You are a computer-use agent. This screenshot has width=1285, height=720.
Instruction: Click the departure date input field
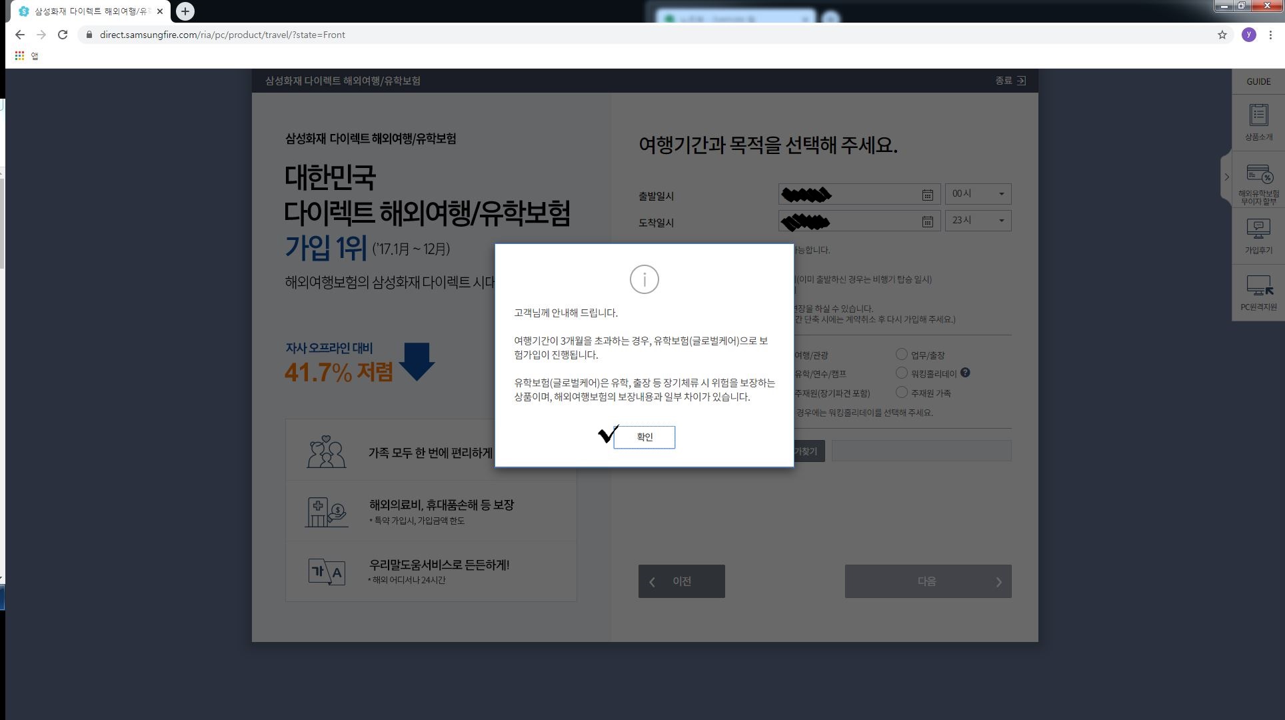[859, 195]
